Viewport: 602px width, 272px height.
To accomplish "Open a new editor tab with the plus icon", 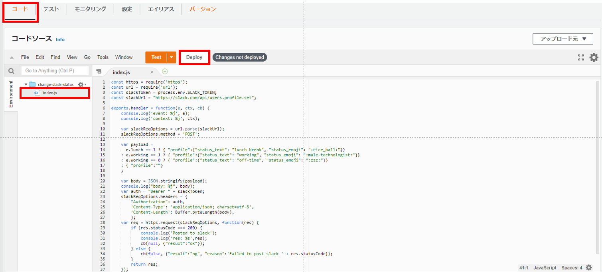I will pyautogui.click(x=165, y=71).
